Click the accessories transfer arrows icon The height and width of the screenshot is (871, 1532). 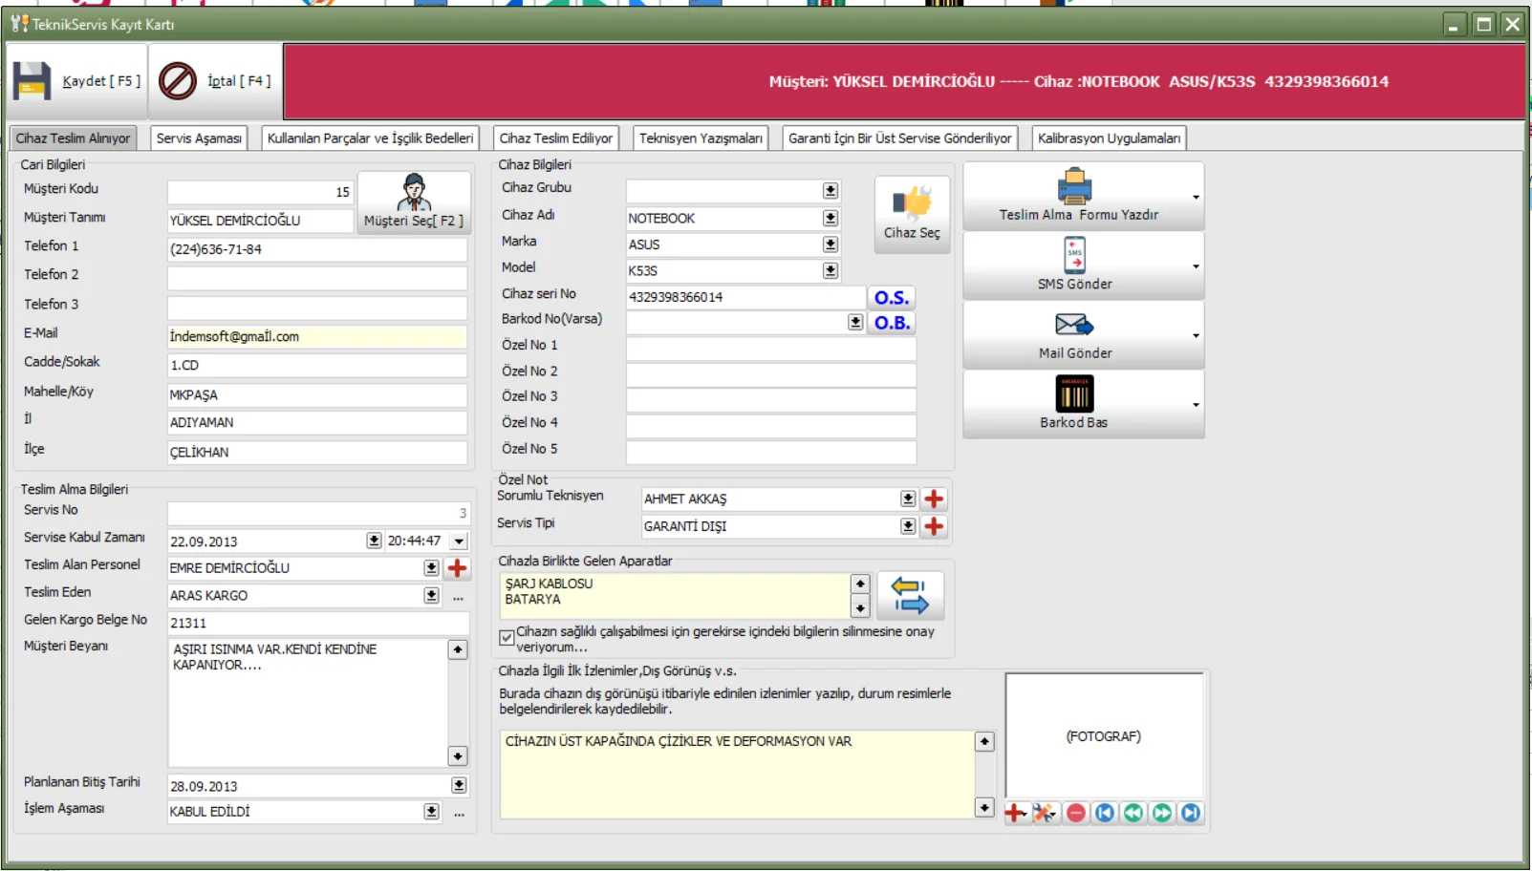click(910, 595)
